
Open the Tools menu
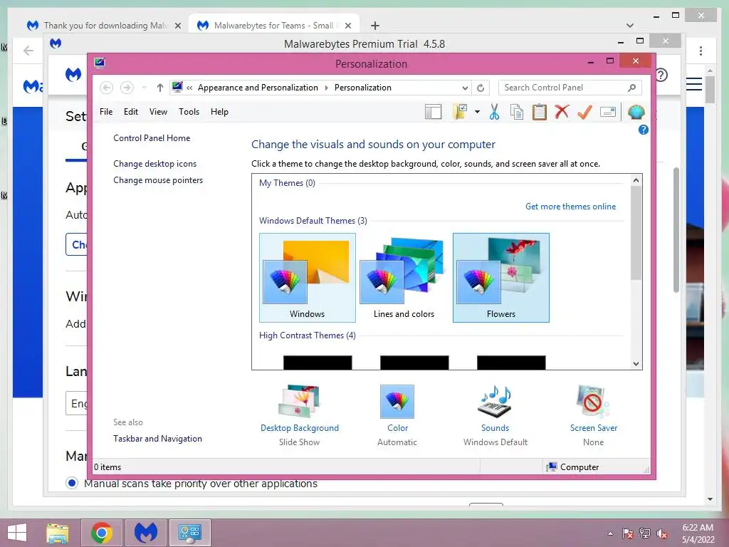pyautogui.click(x=189, y=112)
